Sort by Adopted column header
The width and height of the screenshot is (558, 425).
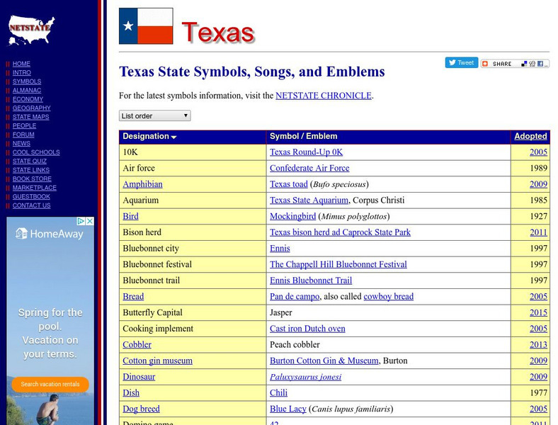(x=530, y=136)
